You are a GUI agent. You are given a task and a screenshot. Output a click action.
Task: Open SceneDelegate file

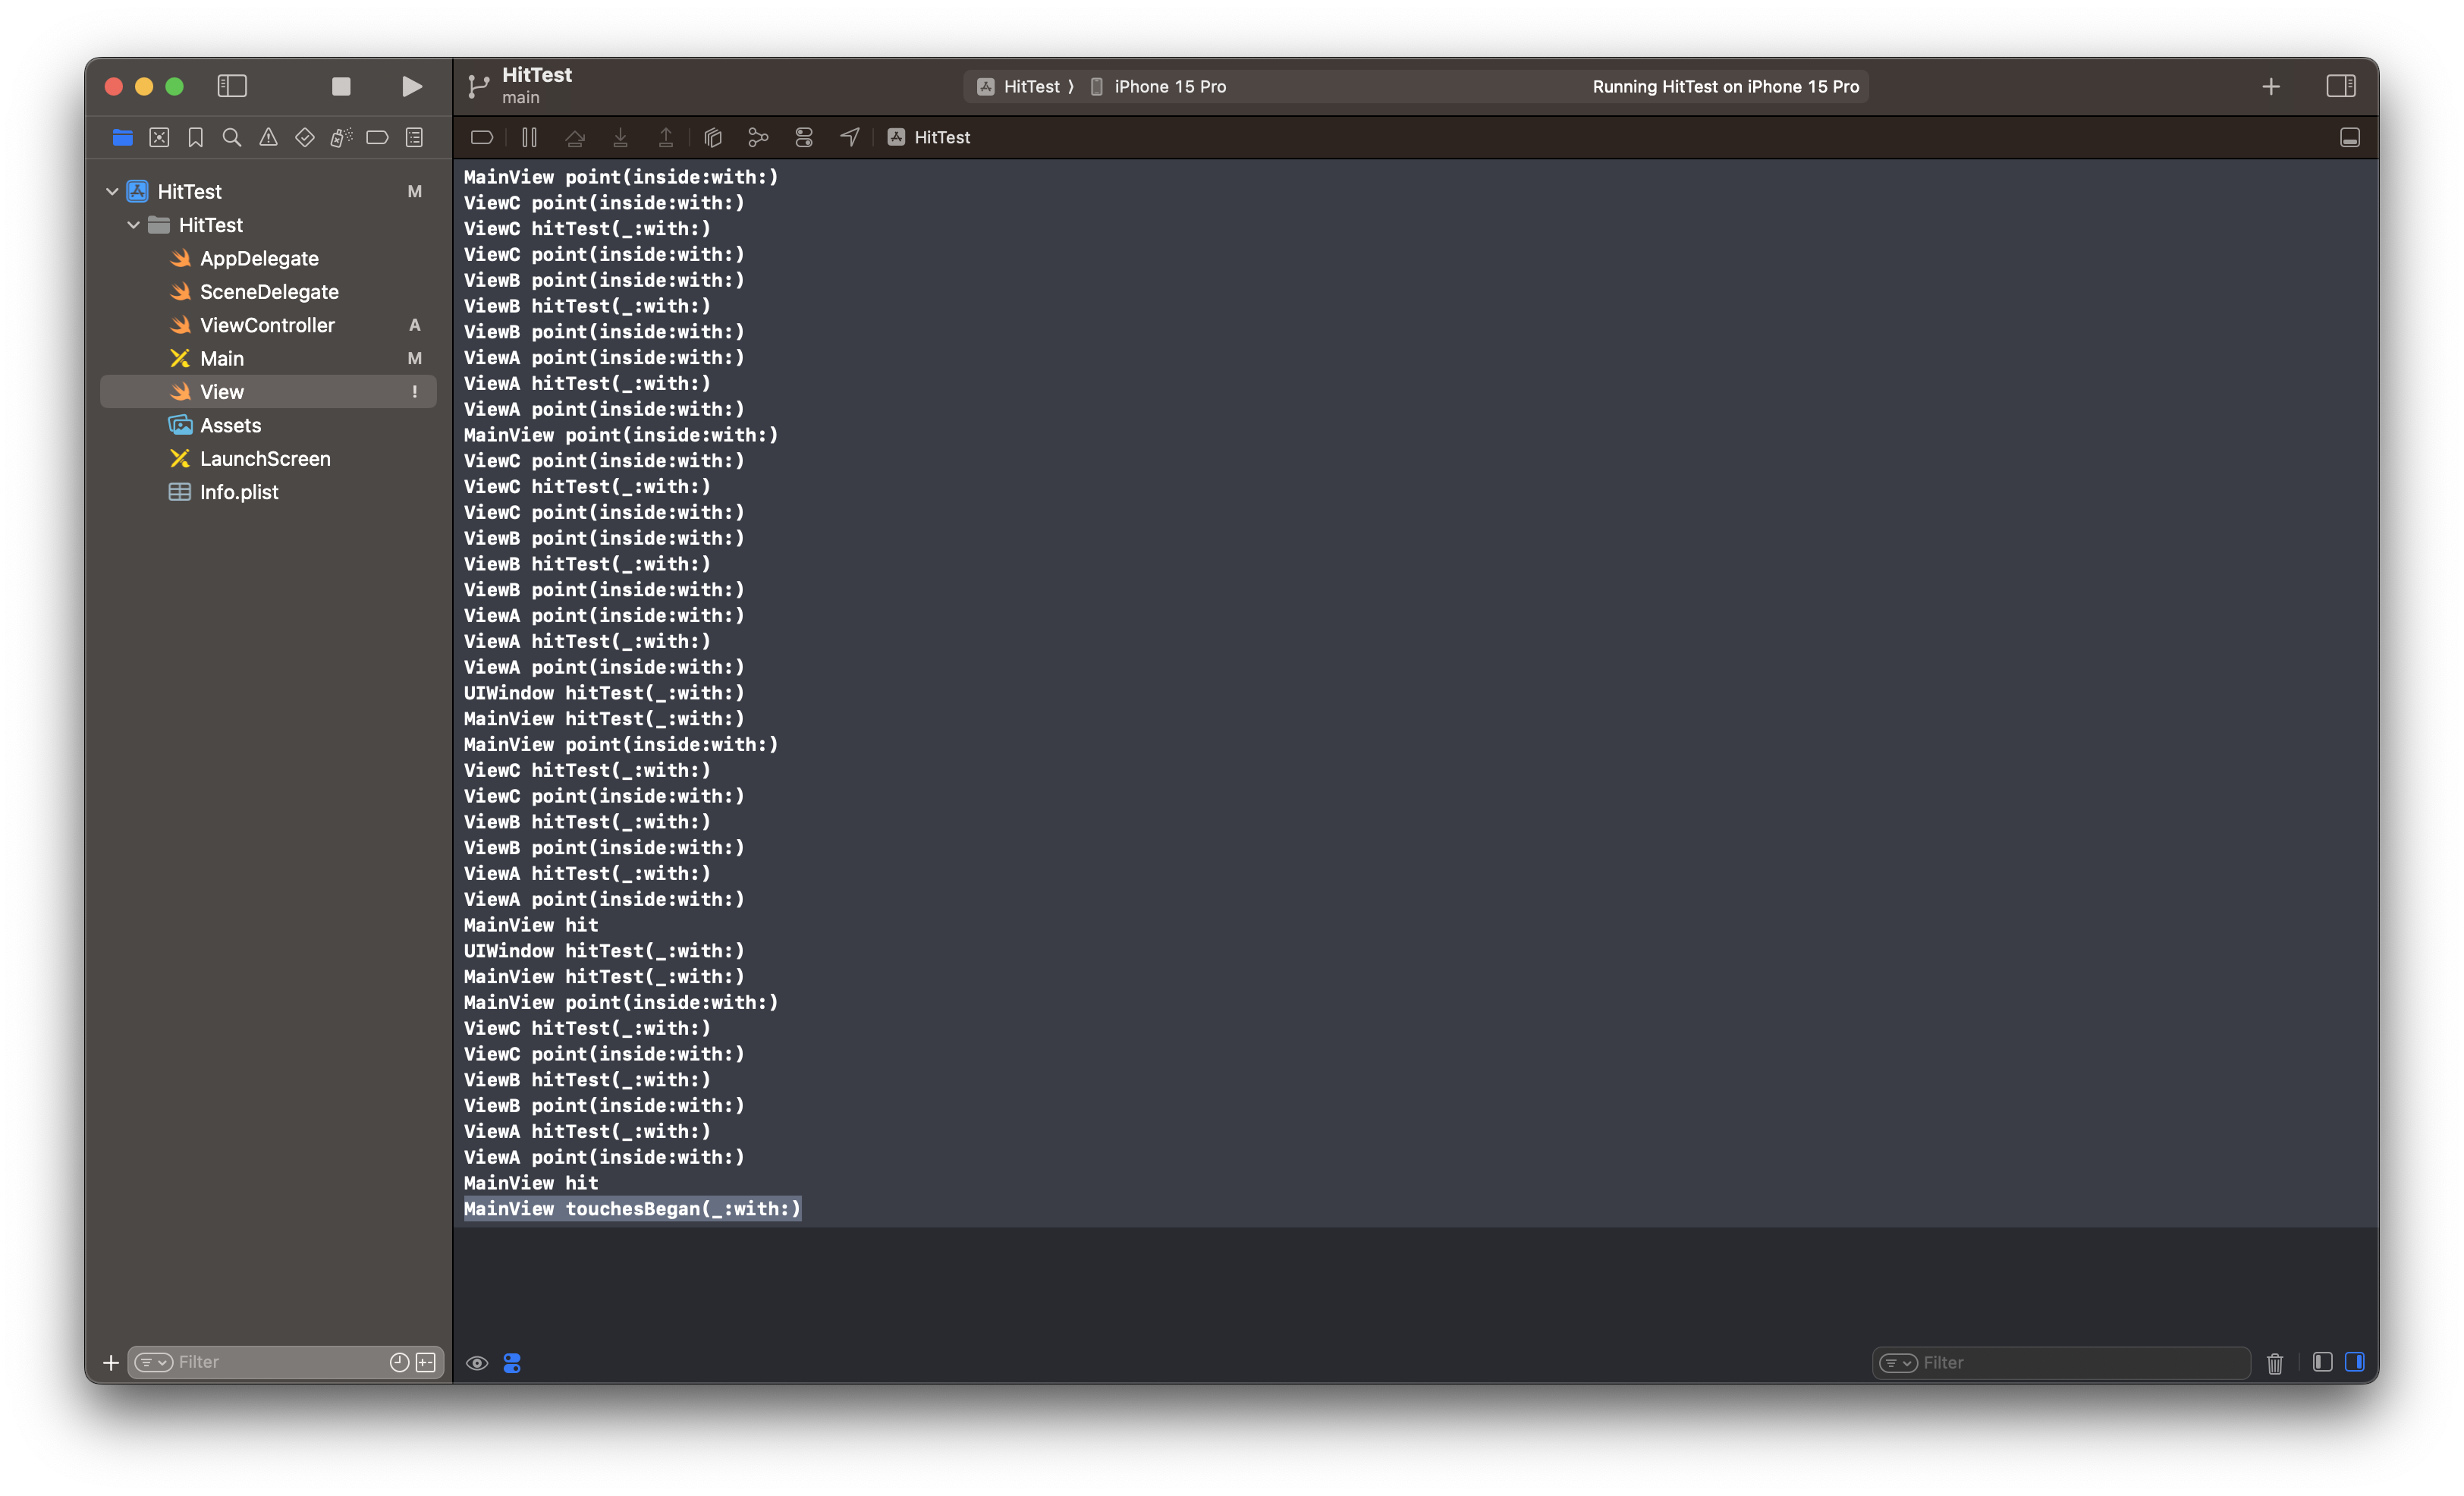[x=268, y=291]
